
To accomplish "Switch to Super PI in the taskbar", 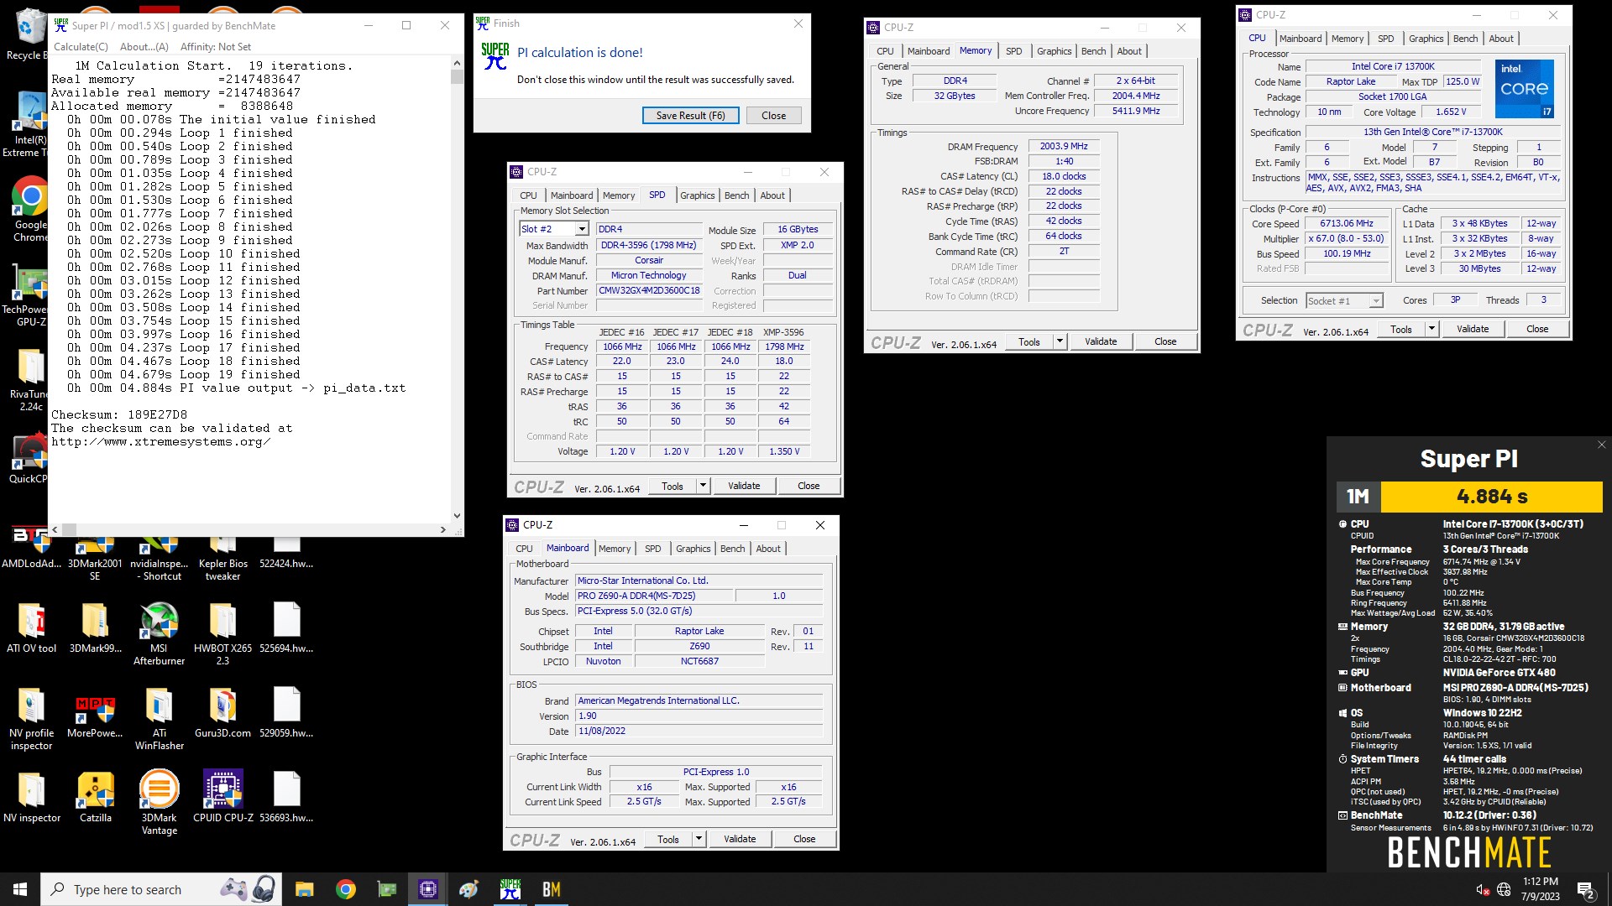I will (510, 889).
